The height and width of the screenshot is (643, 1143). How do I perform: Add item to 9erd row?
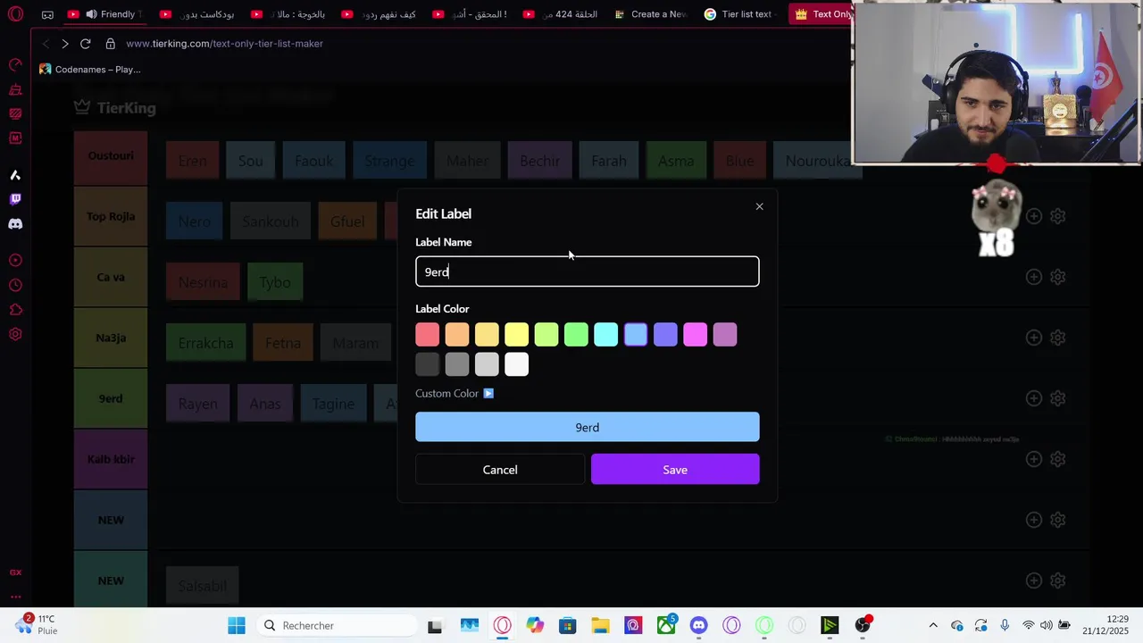[x=1034, y=398]
